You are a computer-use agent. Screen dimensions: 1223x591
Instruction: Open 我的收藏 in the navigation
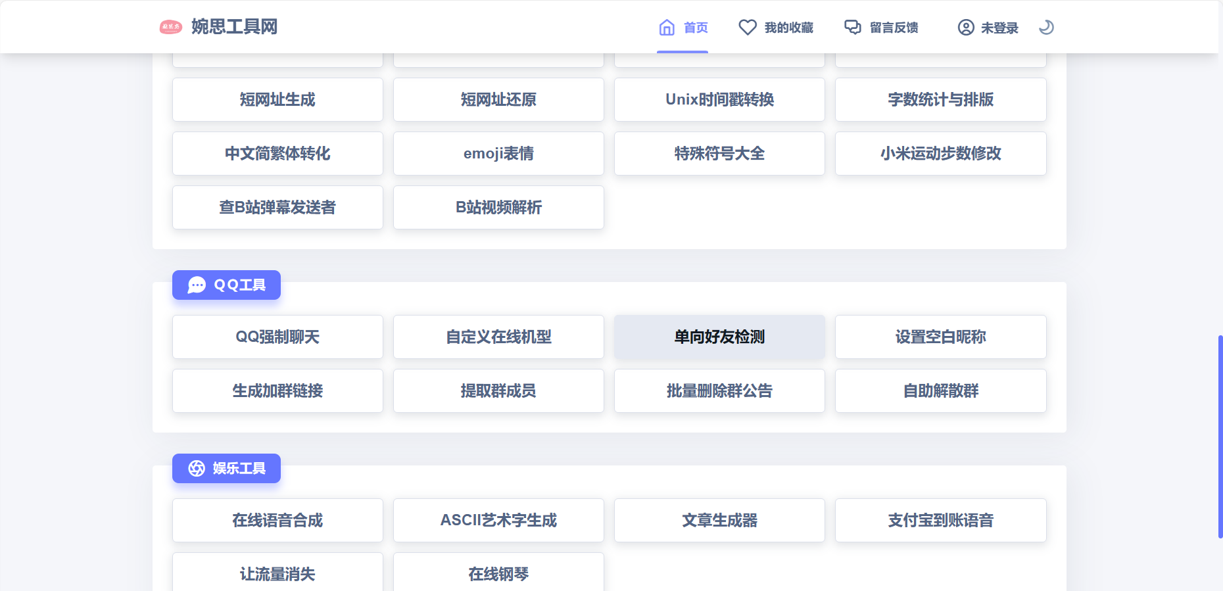coord(776,28)
